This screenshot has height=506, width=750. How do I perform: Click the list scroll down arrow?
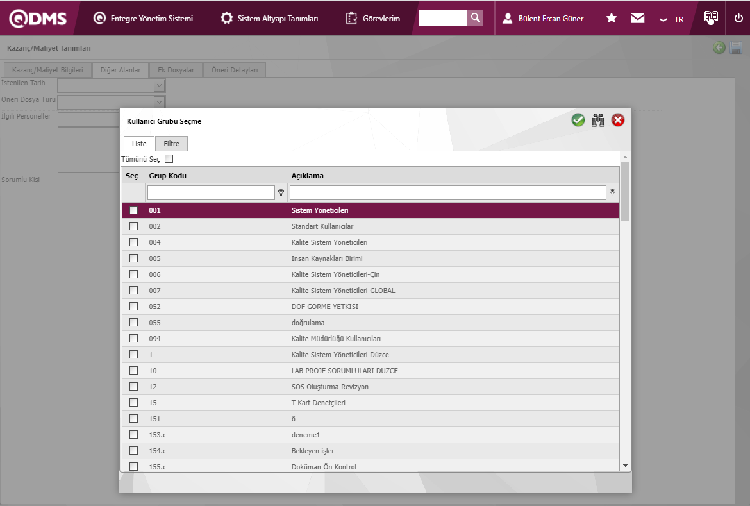625,466
